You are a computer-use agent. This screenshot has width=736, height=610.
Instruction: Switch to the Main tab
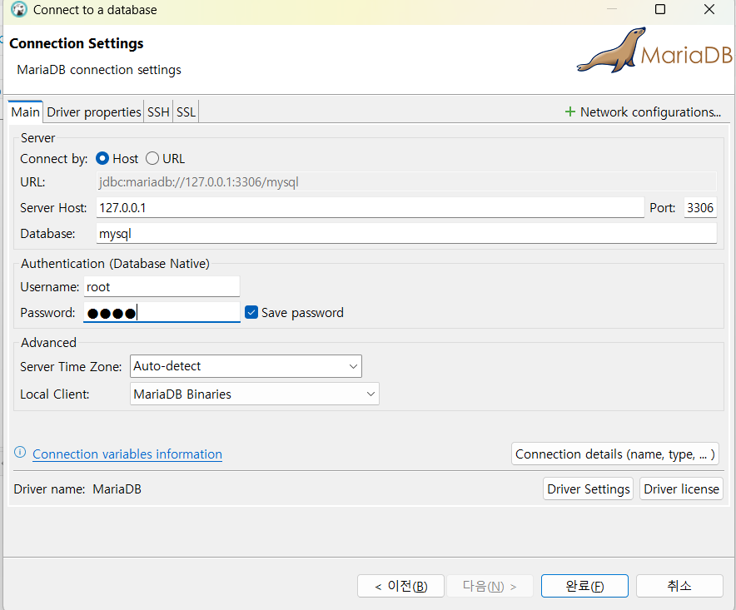25,112
